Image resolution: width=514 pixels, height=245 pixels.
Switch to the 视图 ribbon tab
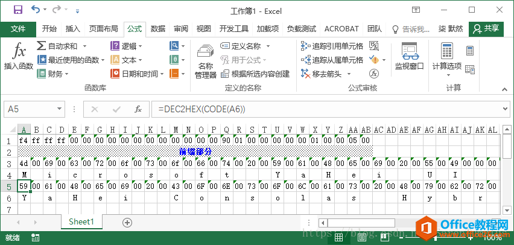pos(203,29)
